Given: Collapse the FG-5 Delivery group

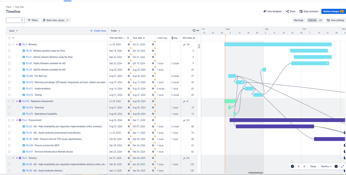Looking at the screenshot, I should pyautogui.click(x=17, y=158).
